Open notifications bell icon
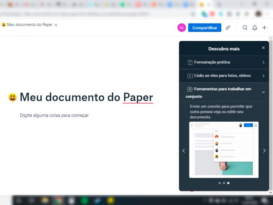 (255, 28)
